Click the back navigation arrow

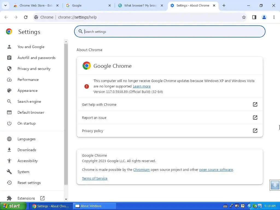tap(6, 17)
